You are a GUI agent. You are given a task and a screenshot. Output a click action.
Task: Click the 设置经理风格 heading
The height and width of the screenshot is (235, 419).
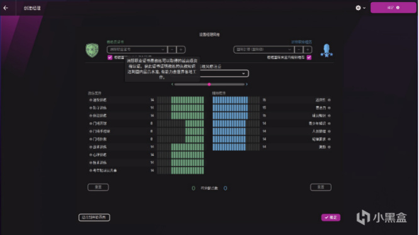tap(209, 35)
